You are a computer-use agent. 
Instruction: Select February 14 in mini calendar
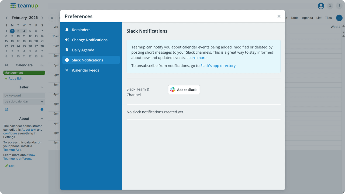tap(42, 36)
